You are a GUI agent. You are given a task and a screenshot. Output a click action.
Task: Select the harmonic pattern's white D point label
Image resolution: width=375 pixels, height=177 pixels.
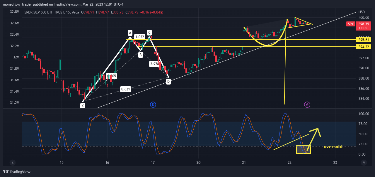coord(168,82)
